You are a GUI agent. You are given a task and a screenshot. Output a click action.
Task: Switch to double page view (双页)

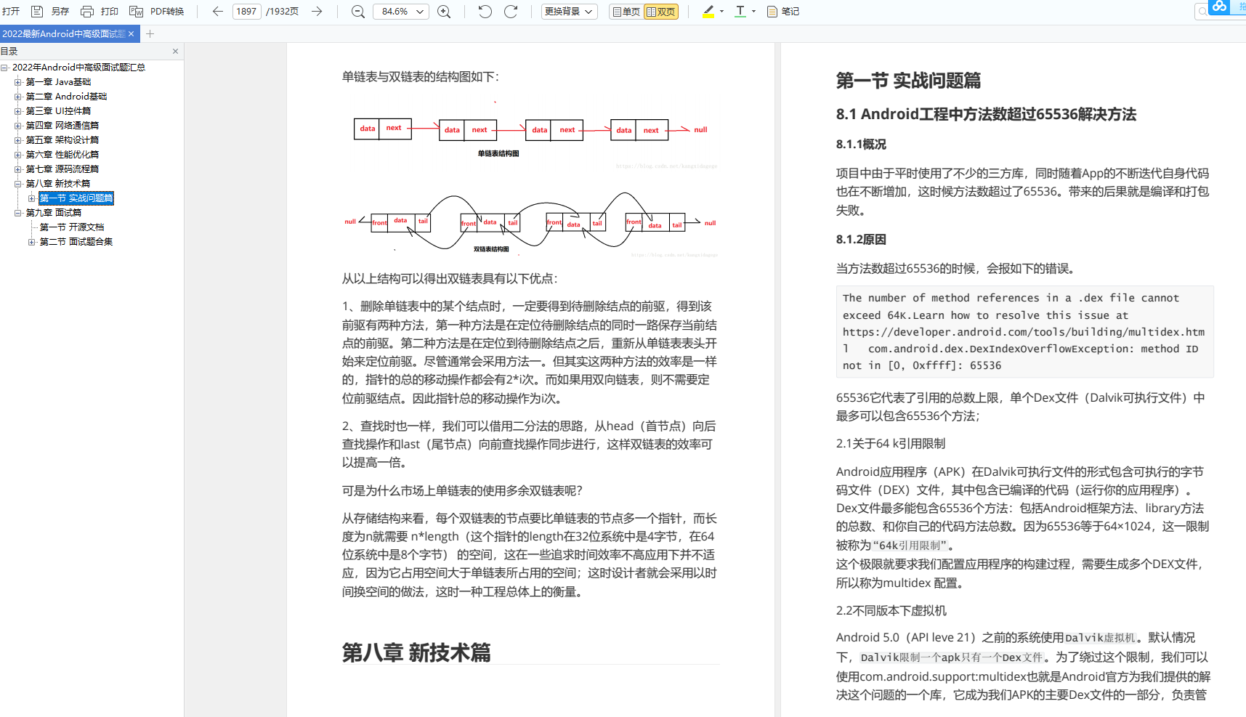point(661,12)
